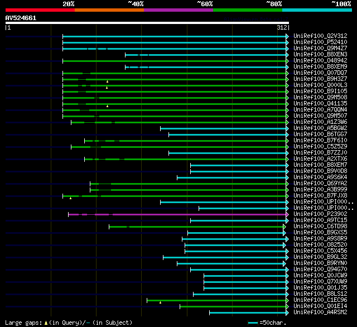Select the UniRef100_A3B999 label

320,190
